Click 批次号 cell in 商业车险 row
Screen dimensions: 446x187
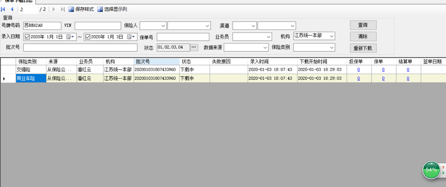click(x=156, y=78)
